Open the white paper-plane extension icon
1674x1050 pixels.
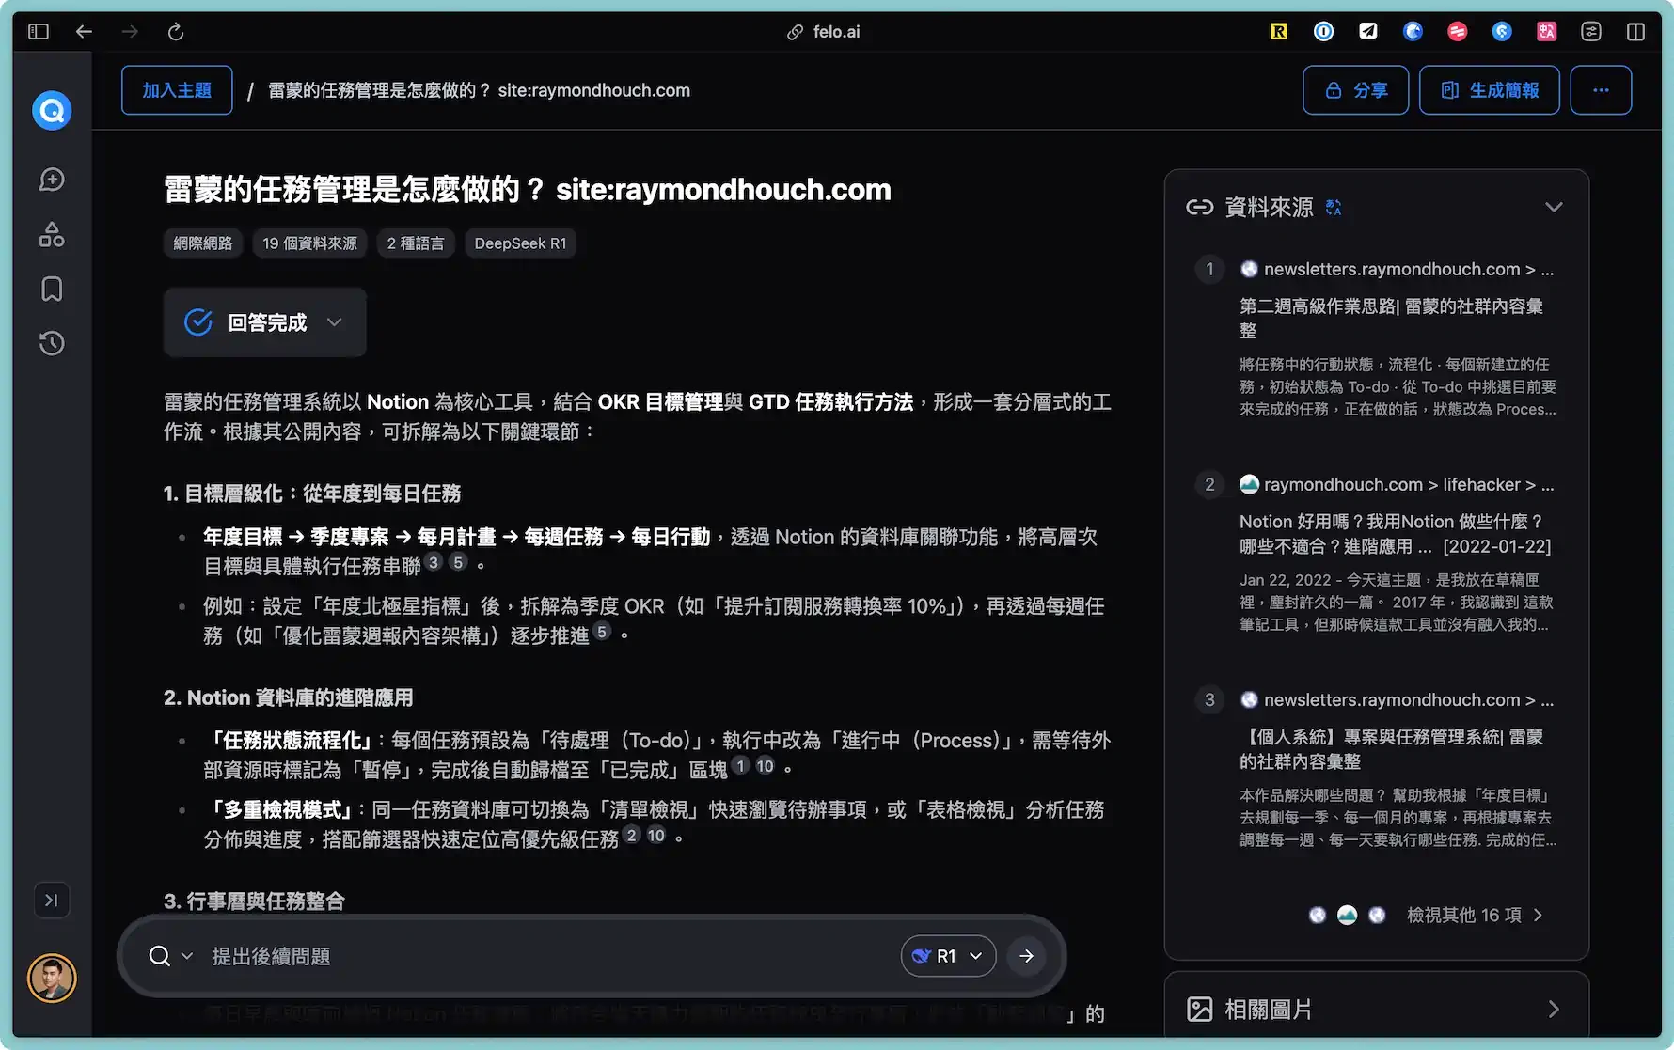(1368, 32)
